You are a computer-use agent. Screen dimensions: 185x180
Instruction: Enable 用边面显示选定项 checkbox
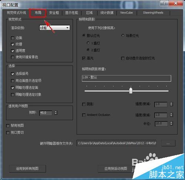[x=13, y=81]
